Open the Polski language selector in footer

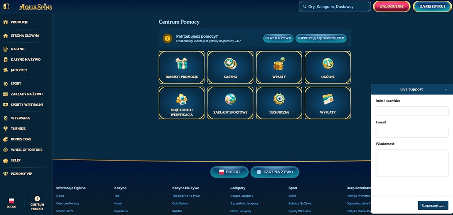pyautogui.click(x=230, y=172)
